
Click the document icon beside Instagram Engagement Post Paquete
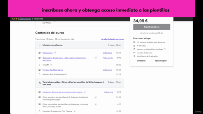tap(39, 111)
